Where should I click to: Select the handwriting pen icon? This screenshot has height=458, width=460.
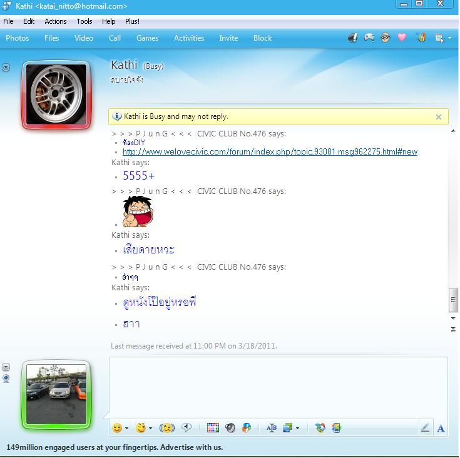(x=426, y=428)
